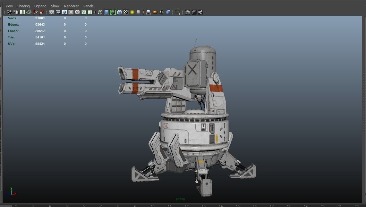Turn on wireframe on shaded display

click(119, 12)
